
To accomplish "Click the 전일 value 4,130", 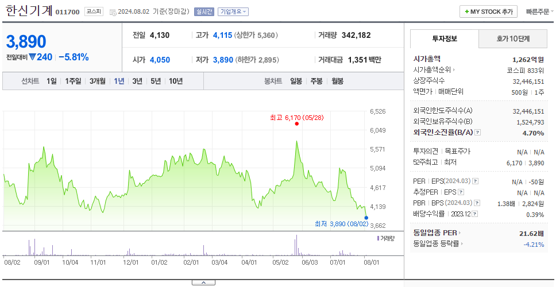I will pyautogui.click(x=160, y=36).
